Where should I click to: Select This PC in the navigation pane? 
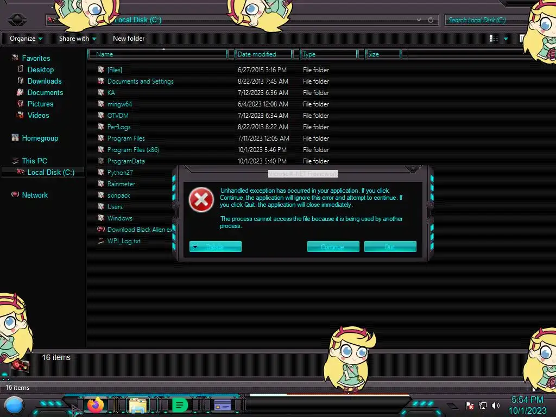(34, 161)
